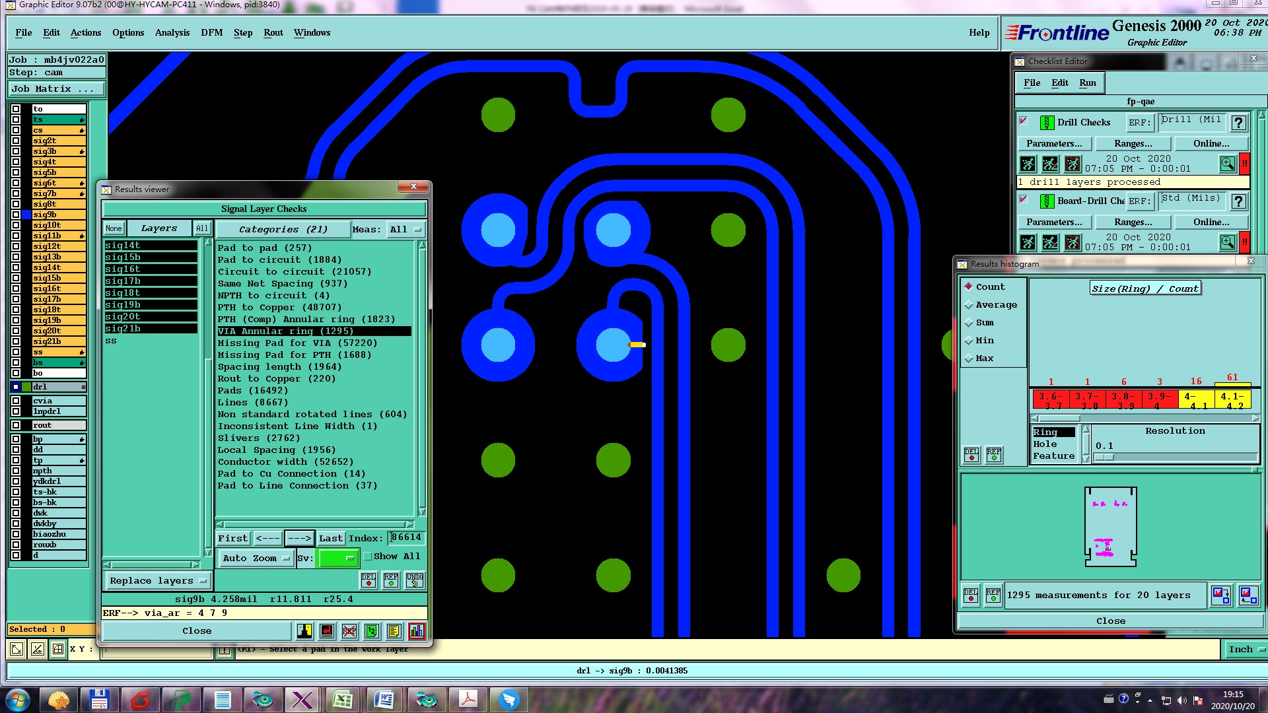Click the yellow notes icon in Results viewer
The image size is (1268, 713).
394,631
